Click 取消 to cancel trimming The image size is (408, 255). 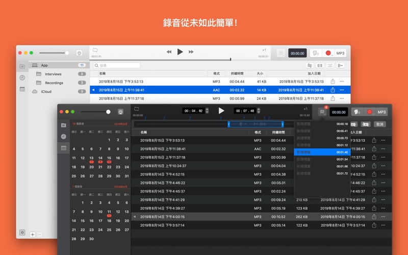379,124
